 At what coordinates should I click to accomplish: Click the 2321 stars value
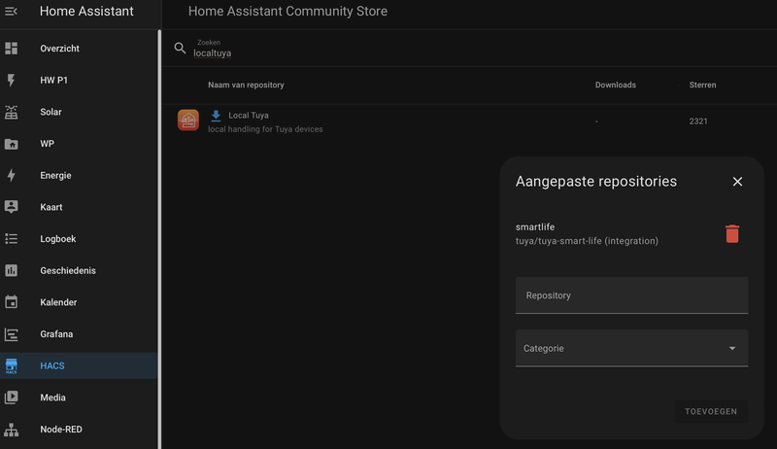[697, 121]
